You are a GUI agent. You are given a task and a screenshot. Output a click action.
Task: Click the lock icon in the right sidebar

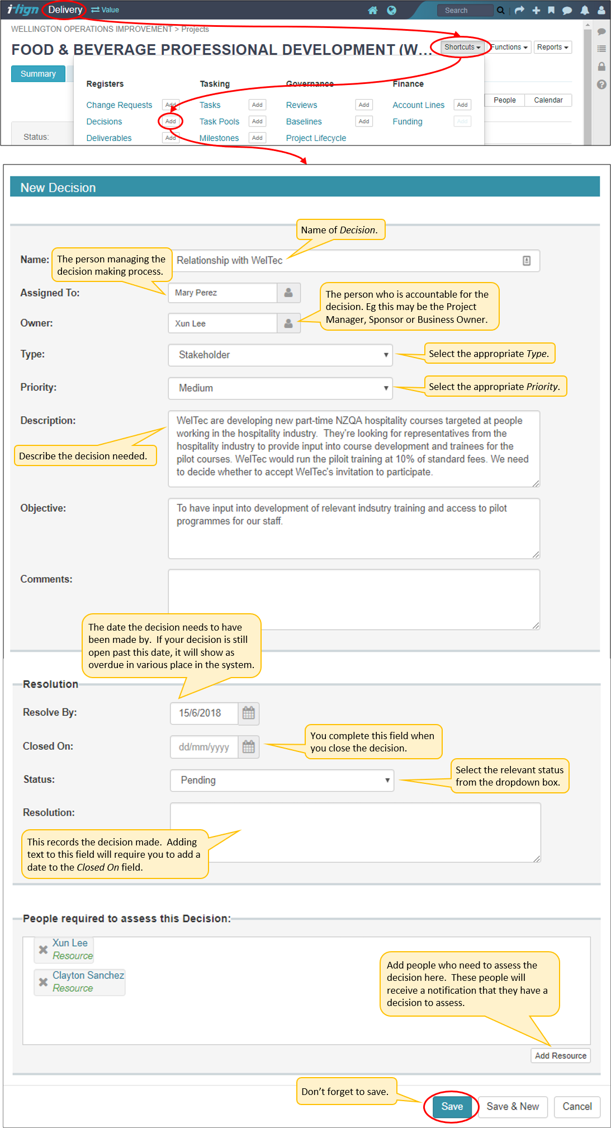pos(601,67)
